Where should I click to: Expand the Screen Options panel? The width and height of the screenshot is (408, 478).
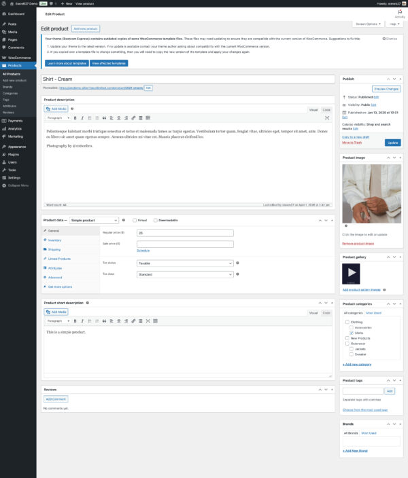click(x=367, y=24)
